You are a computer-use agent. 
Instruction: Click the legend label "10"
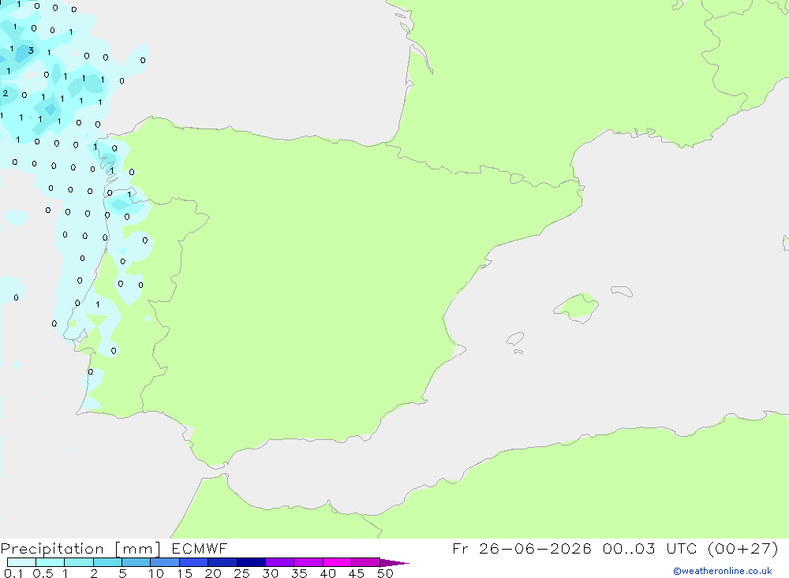click(156, 573)
